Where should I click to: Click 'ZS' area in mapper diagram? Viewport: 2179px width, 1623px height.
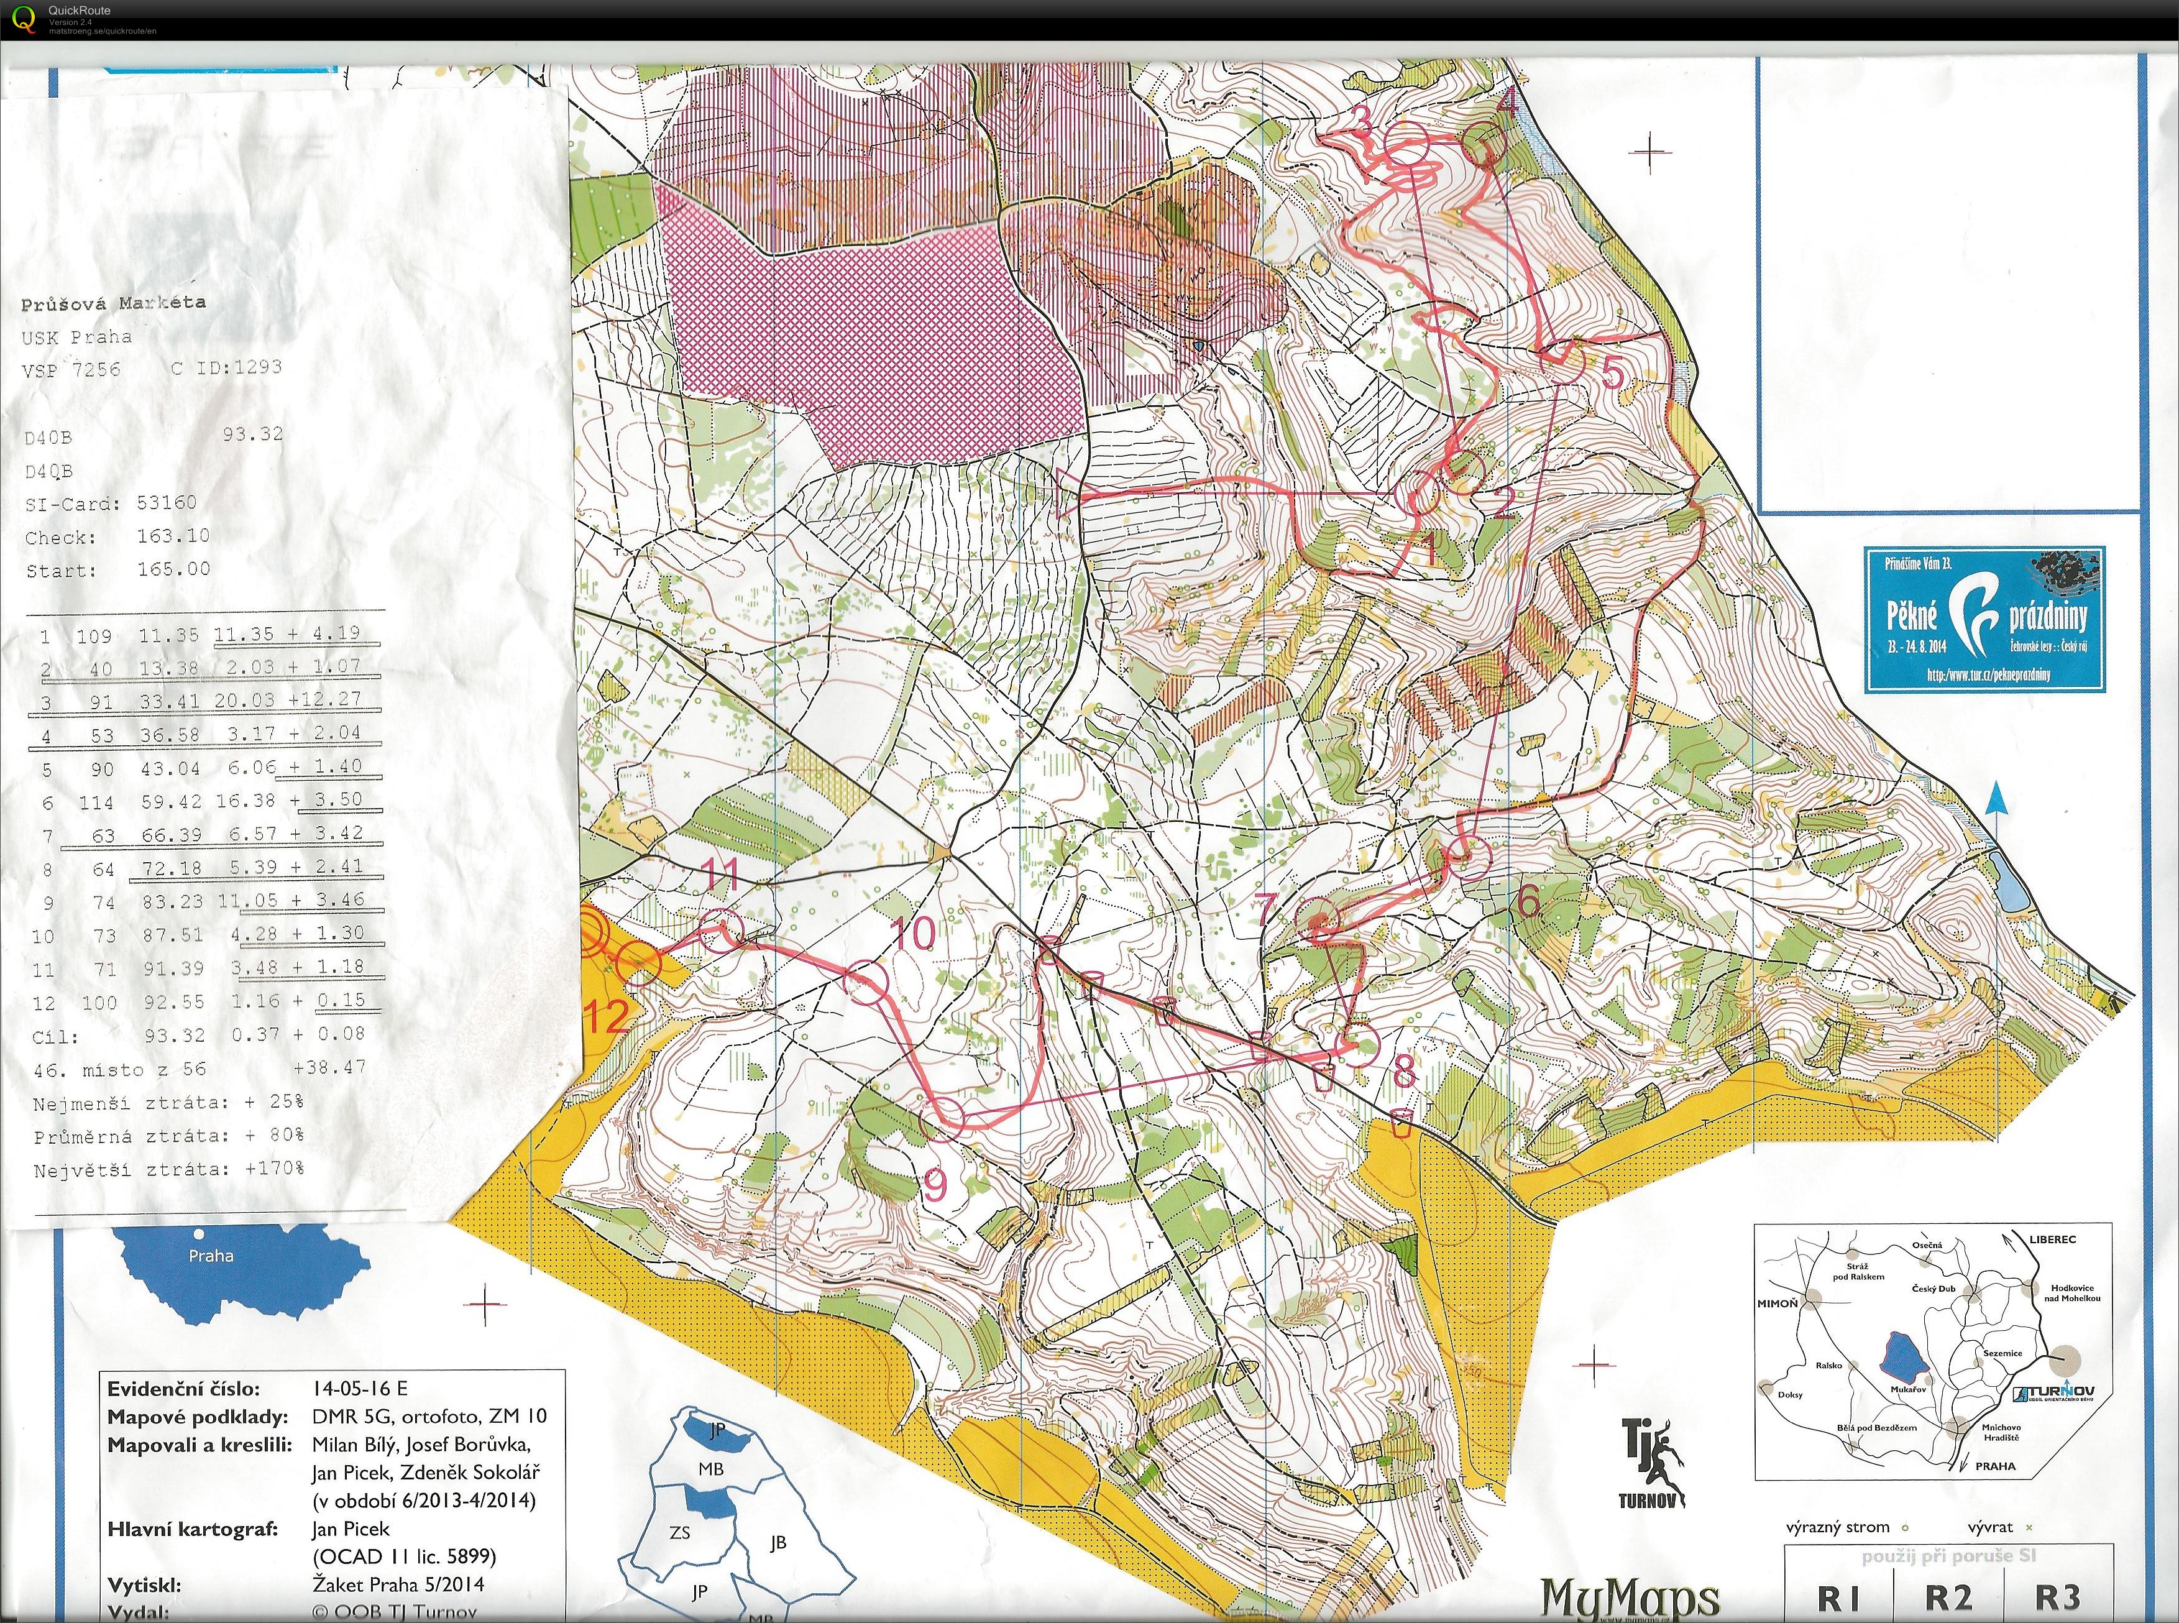(680, 1533)
